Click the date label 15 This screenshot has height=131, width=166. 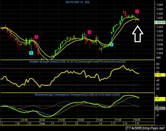[138, 123]
